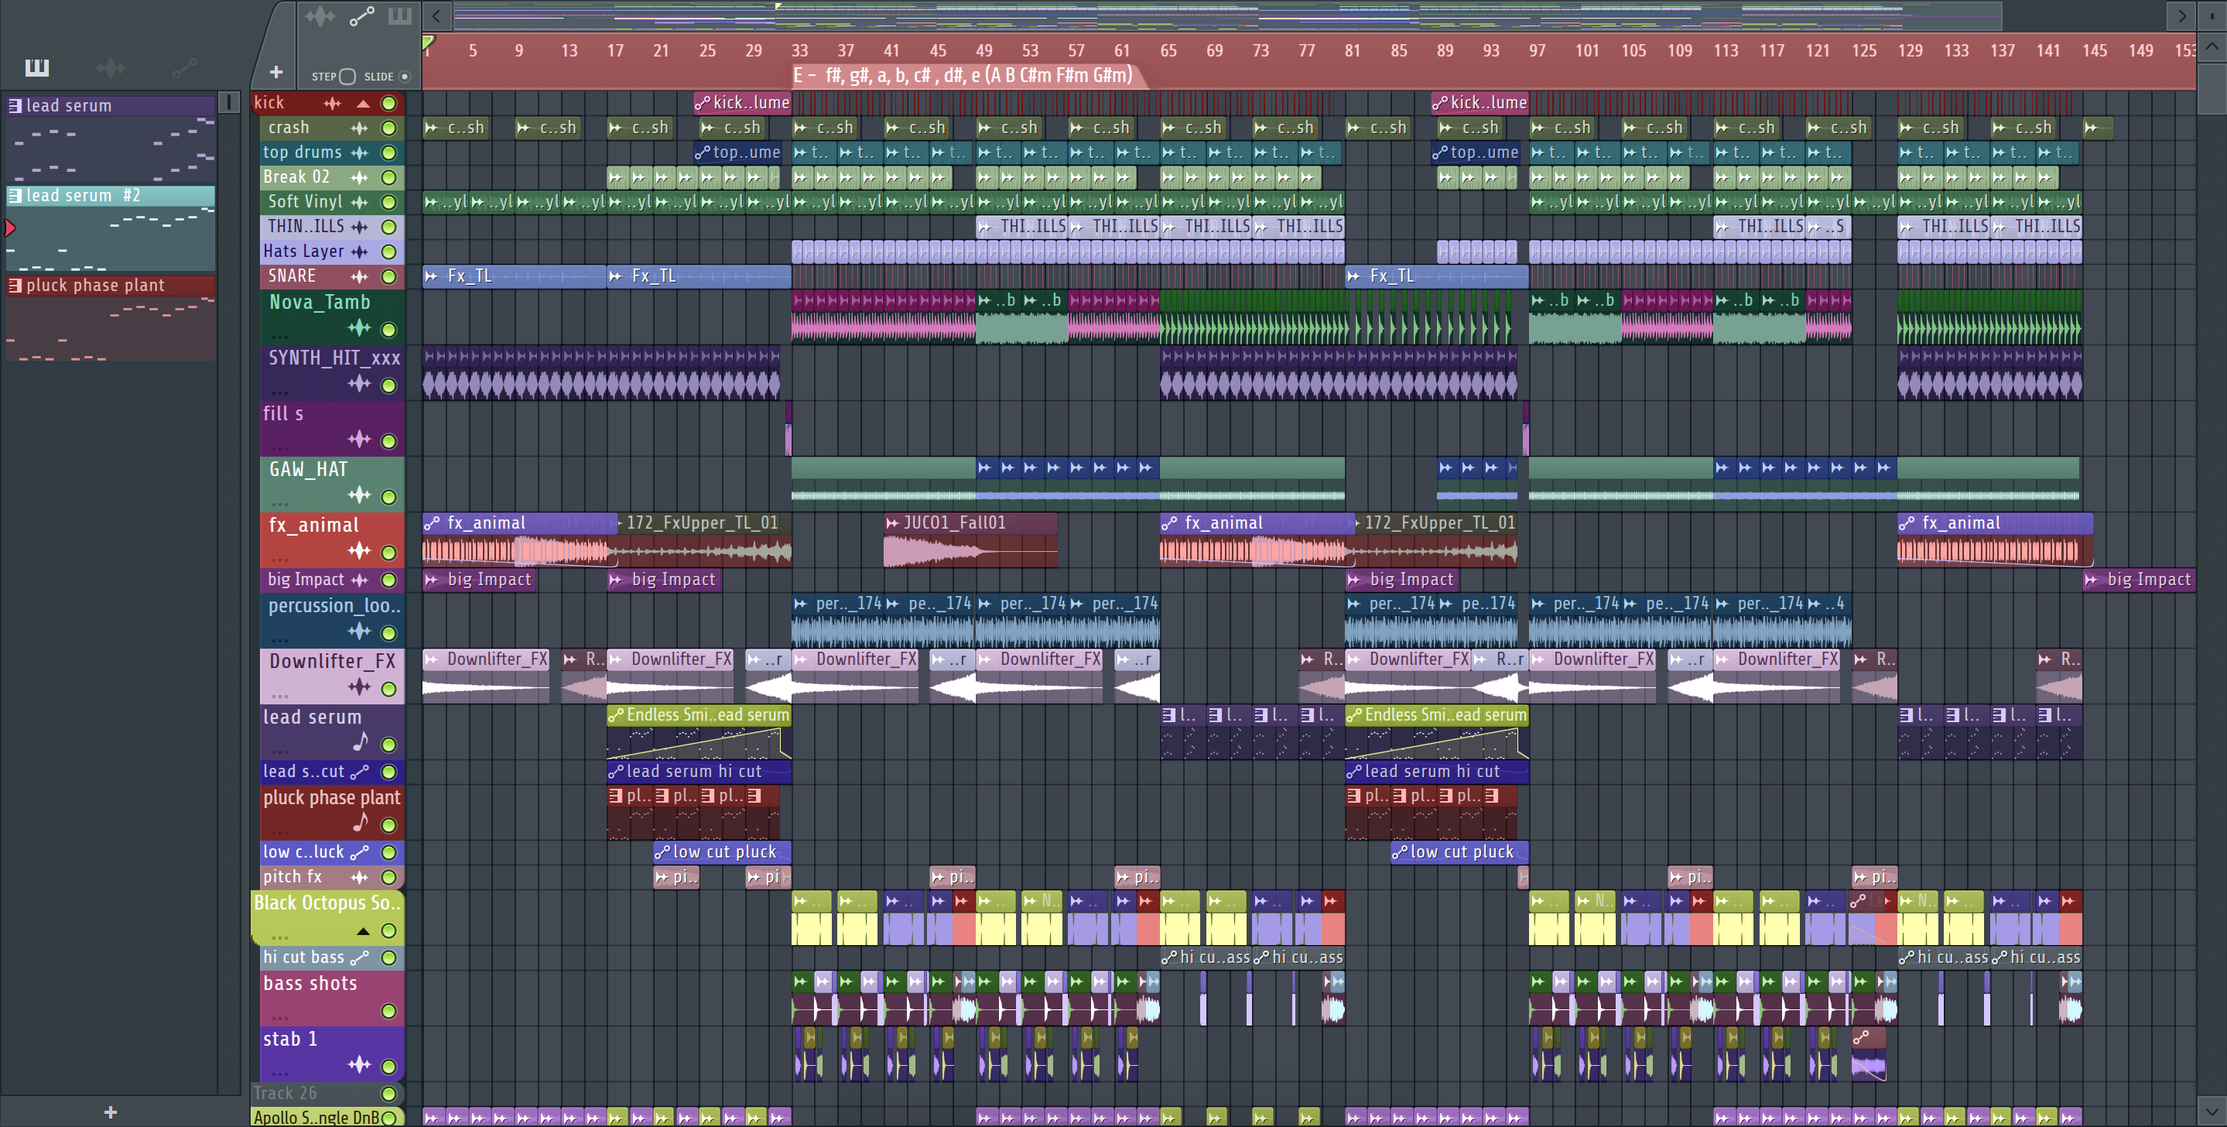Click the lead s..cut automation icon
This screenshot has width=2227, height=1127.
click(x=360, y=772)
